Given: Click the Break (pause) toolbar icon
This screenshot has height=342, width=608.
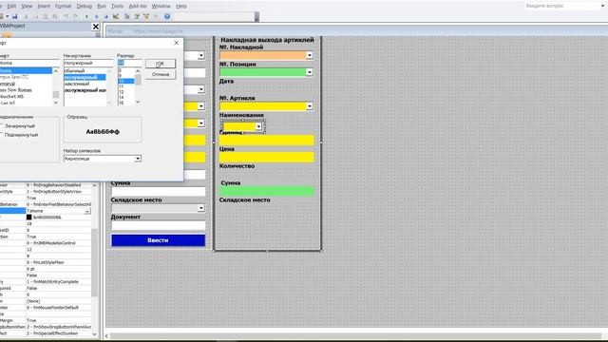Looking at the screenshot, I should [x=96, y=17].
